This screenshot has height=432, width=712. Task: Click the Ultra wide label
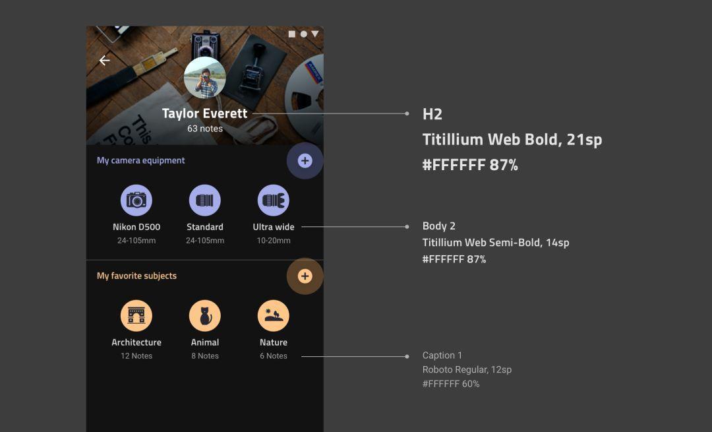[x=274, y=227]
